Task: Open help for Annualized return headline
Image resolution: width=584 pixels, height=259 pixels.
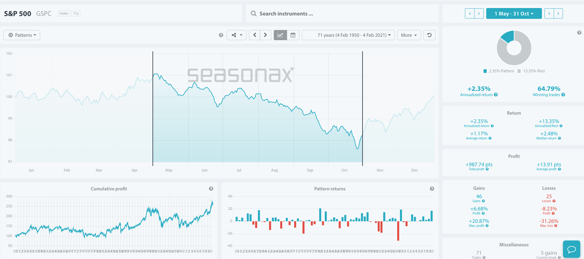Action: 496,95
